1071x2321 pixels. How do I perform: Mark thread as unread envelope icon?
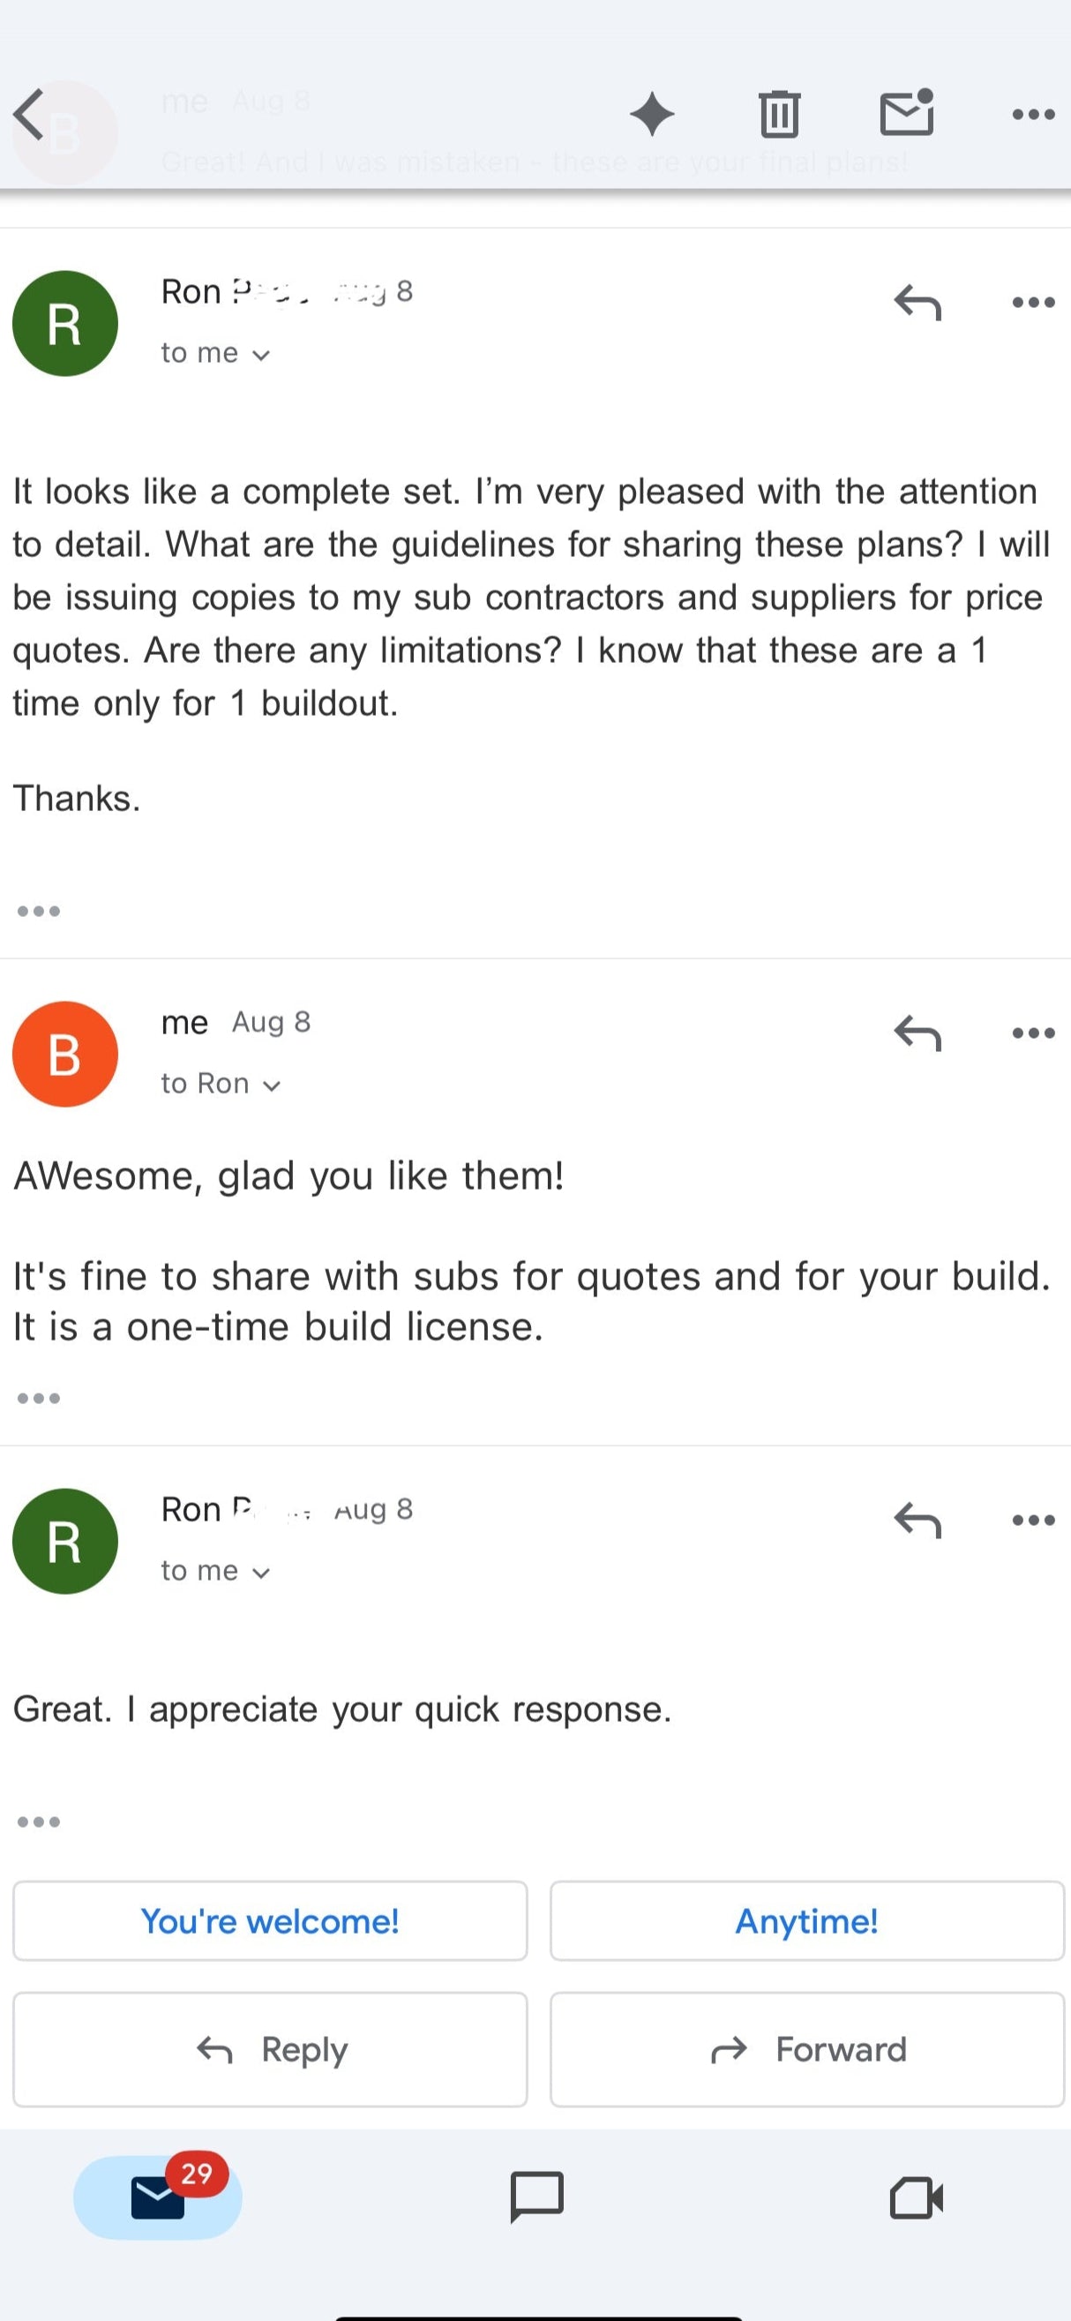pos(907,113)
